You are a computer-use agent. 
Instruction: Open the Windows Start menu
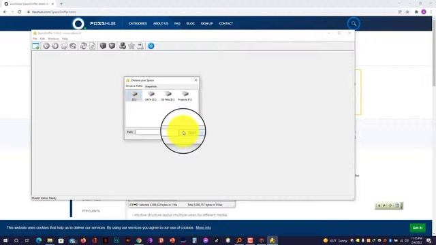click(5, 240)
